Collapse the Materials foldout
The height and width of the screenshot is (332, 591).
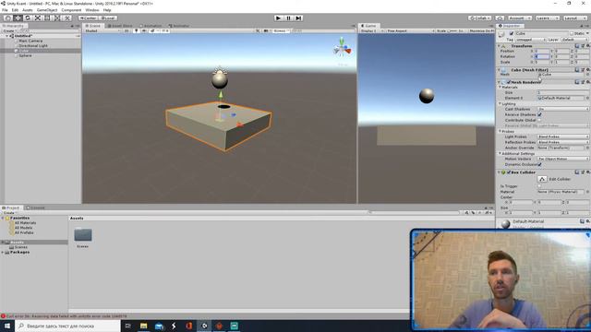click(x=501, y=88)
